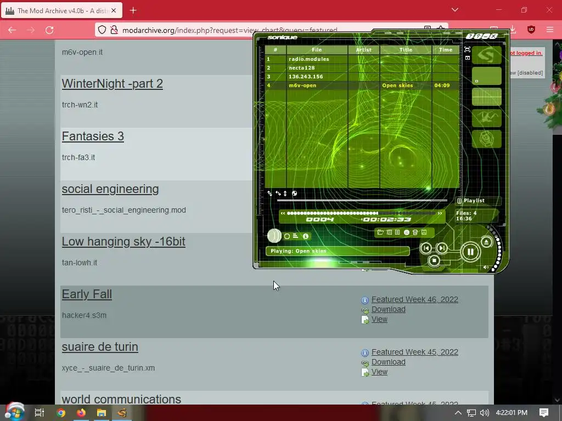The width and height of the screenshot is (562, 421).
Task: Download the Early Fall module
Action: (x=388, y=309)
